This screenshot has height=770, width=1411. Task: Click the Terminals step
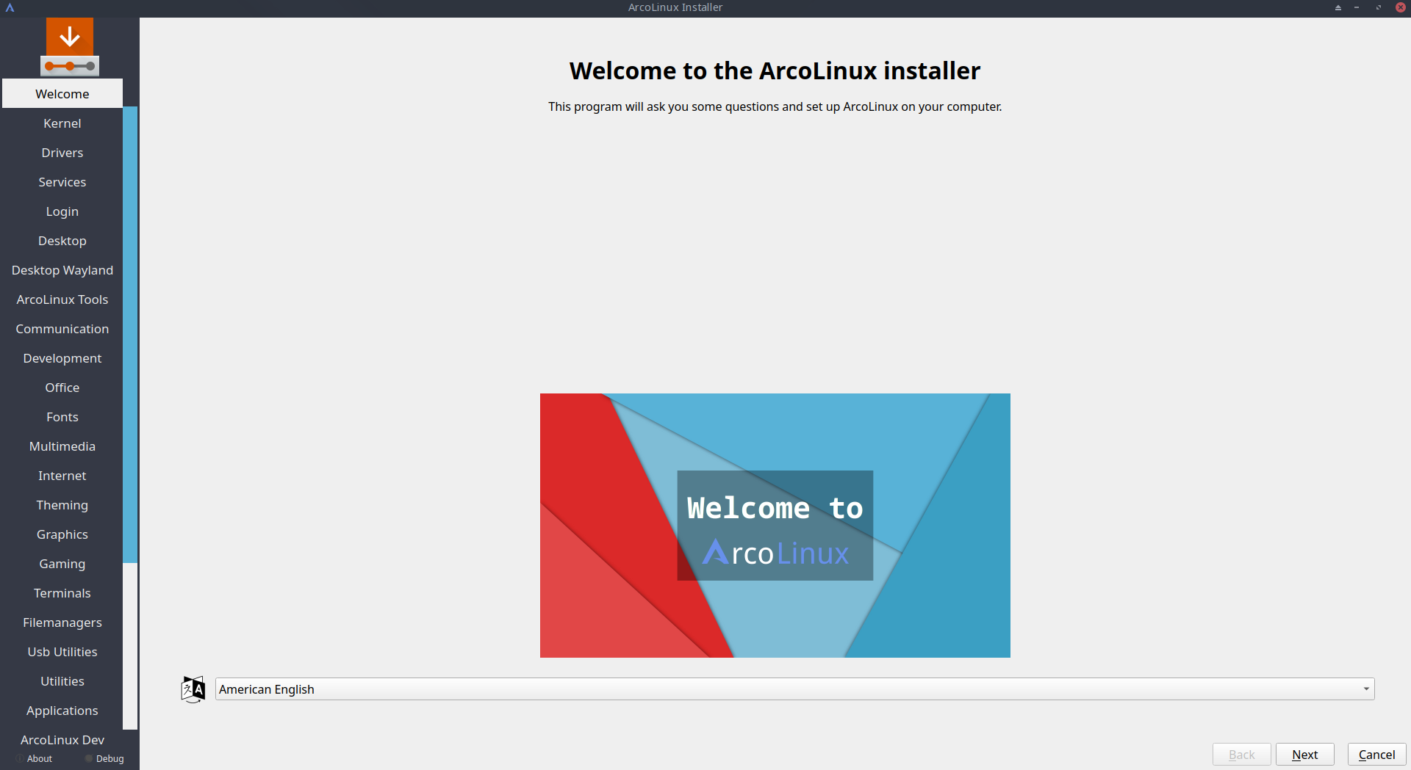[x=62, y=593]
